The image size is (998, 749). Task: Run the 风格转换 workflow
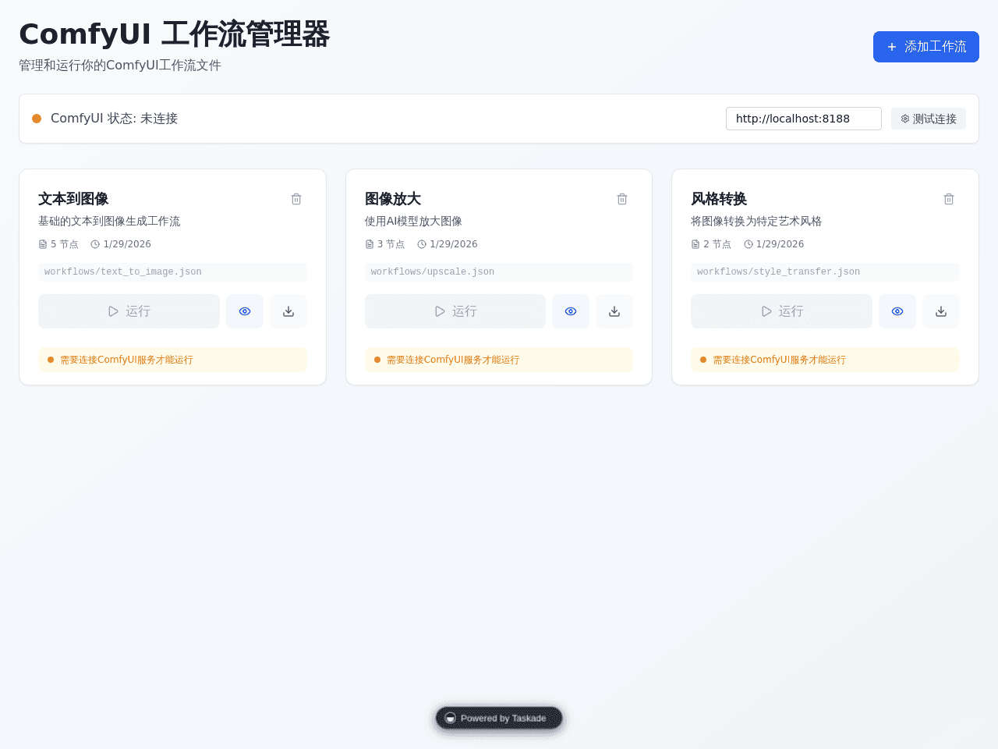[x=781, y=311]
